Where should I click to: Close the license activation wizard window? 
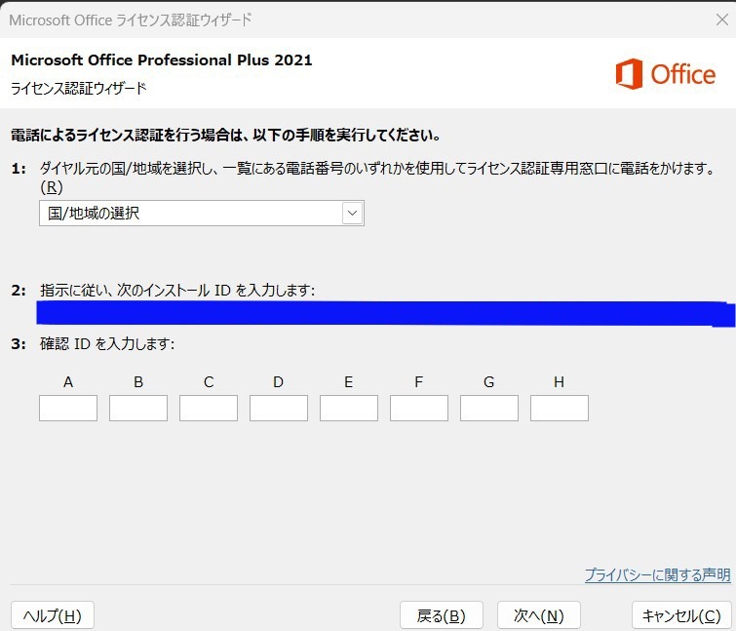click(x=722, y=20)
